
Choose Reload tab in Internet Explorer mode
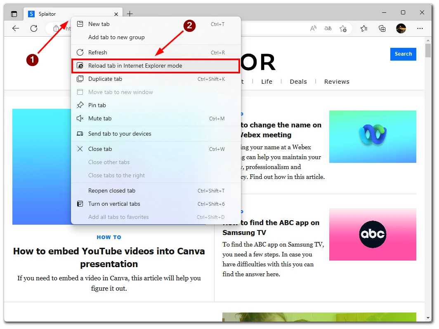click(156, 66)
